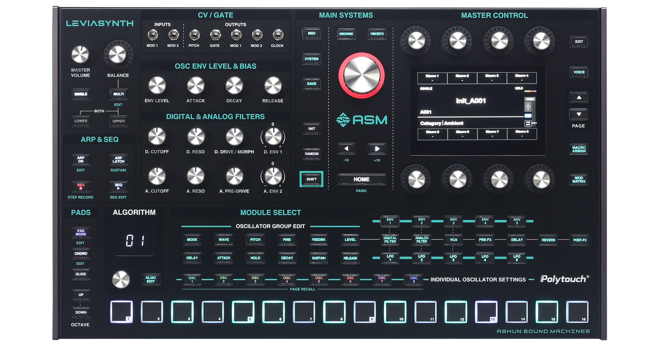Select the Category Ambient field on screen
The width and height of the screenshot is (668, 344).
click(442, 123)
